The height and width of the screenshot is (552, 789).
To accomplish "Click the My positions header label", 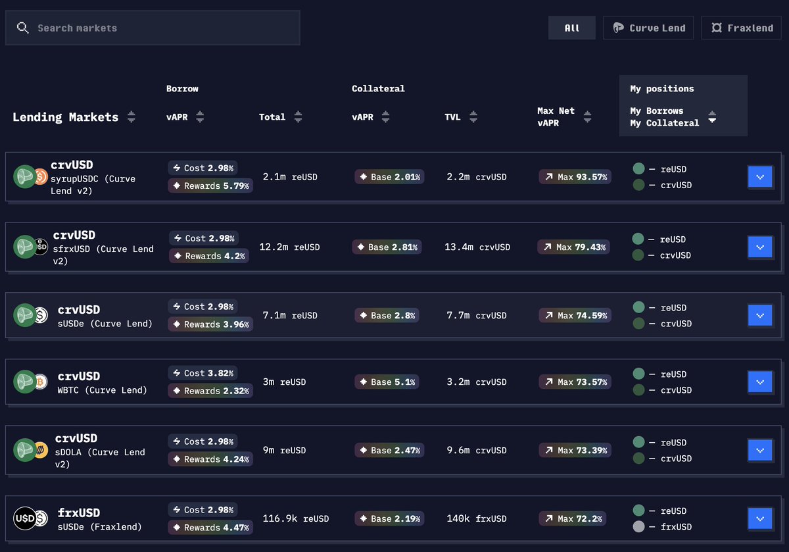I will [x=661, y=89].
